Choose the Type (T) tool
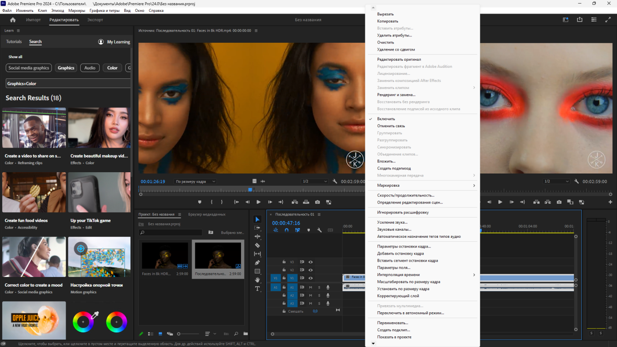Image resolution: width=617 pixels, height=347 pixels. pyautogui.click(x=257, y=288)
